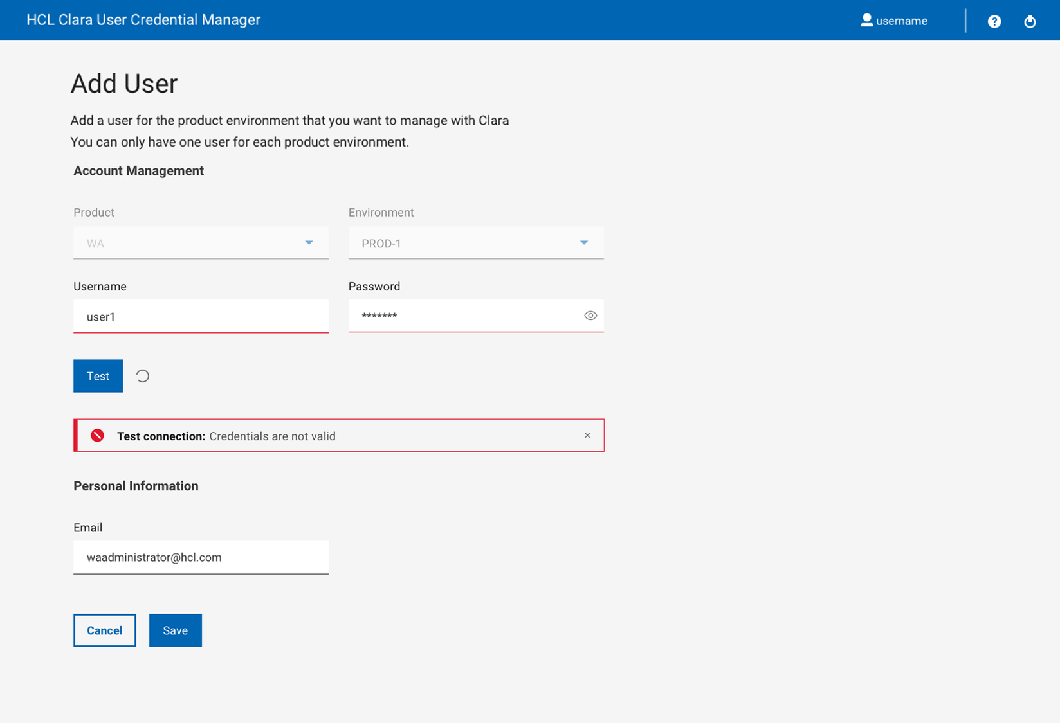The width and height of the screenshot is (1060, 723).
Task: Click into the Password input field
Action: [x=464, y=316]
